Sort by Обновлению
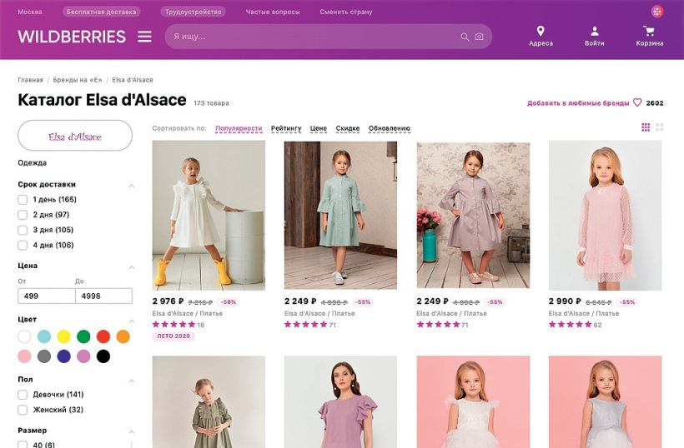The height and width of the screenshot is (448, 684). point(389,128)
